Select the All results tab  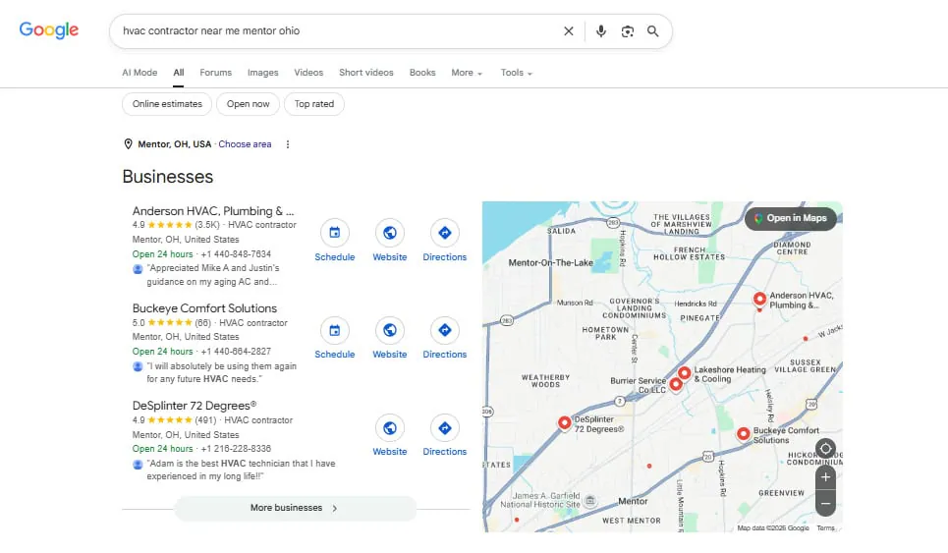coord(179,73)
